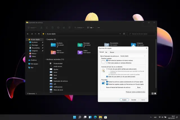Open the three-dot more options menu
180x120 pixels.
click(98, 28)
